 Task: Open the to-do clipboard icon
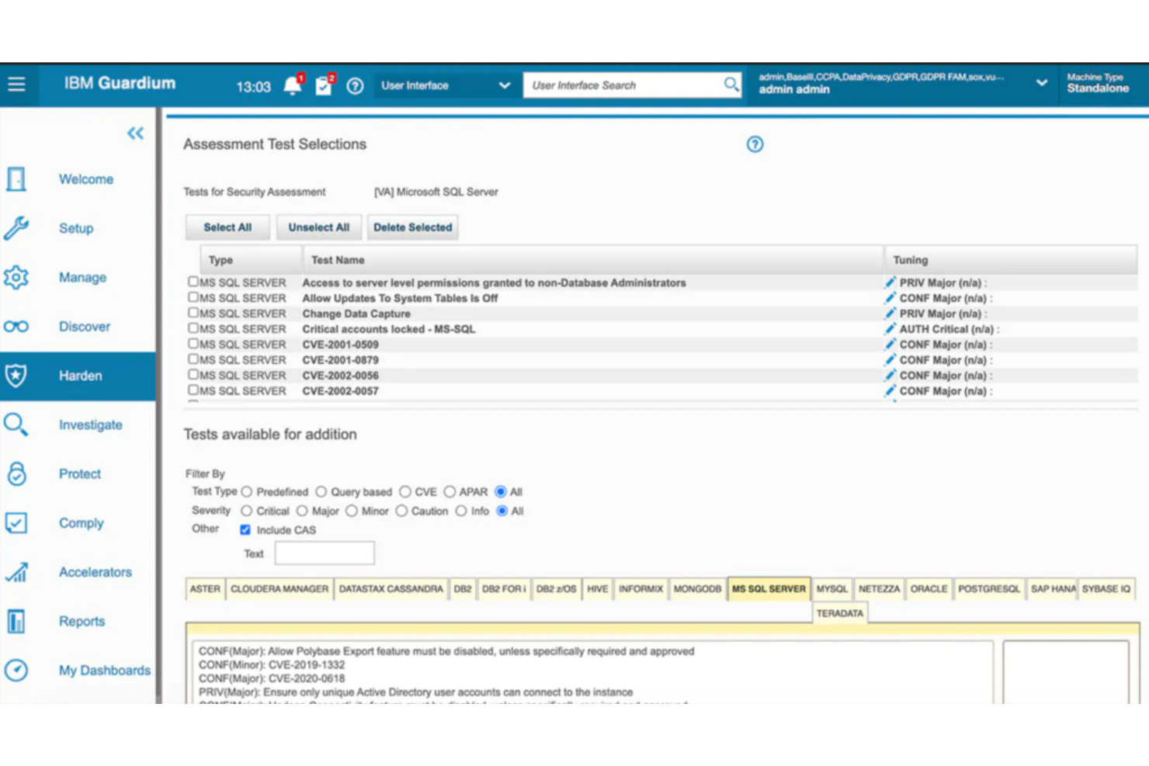[324, 85]
